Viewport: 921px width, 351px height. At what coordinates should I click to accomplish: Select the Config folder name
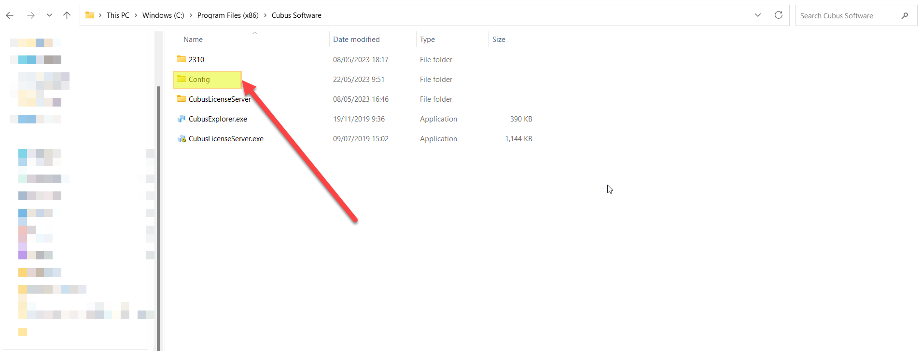(199, 80)
